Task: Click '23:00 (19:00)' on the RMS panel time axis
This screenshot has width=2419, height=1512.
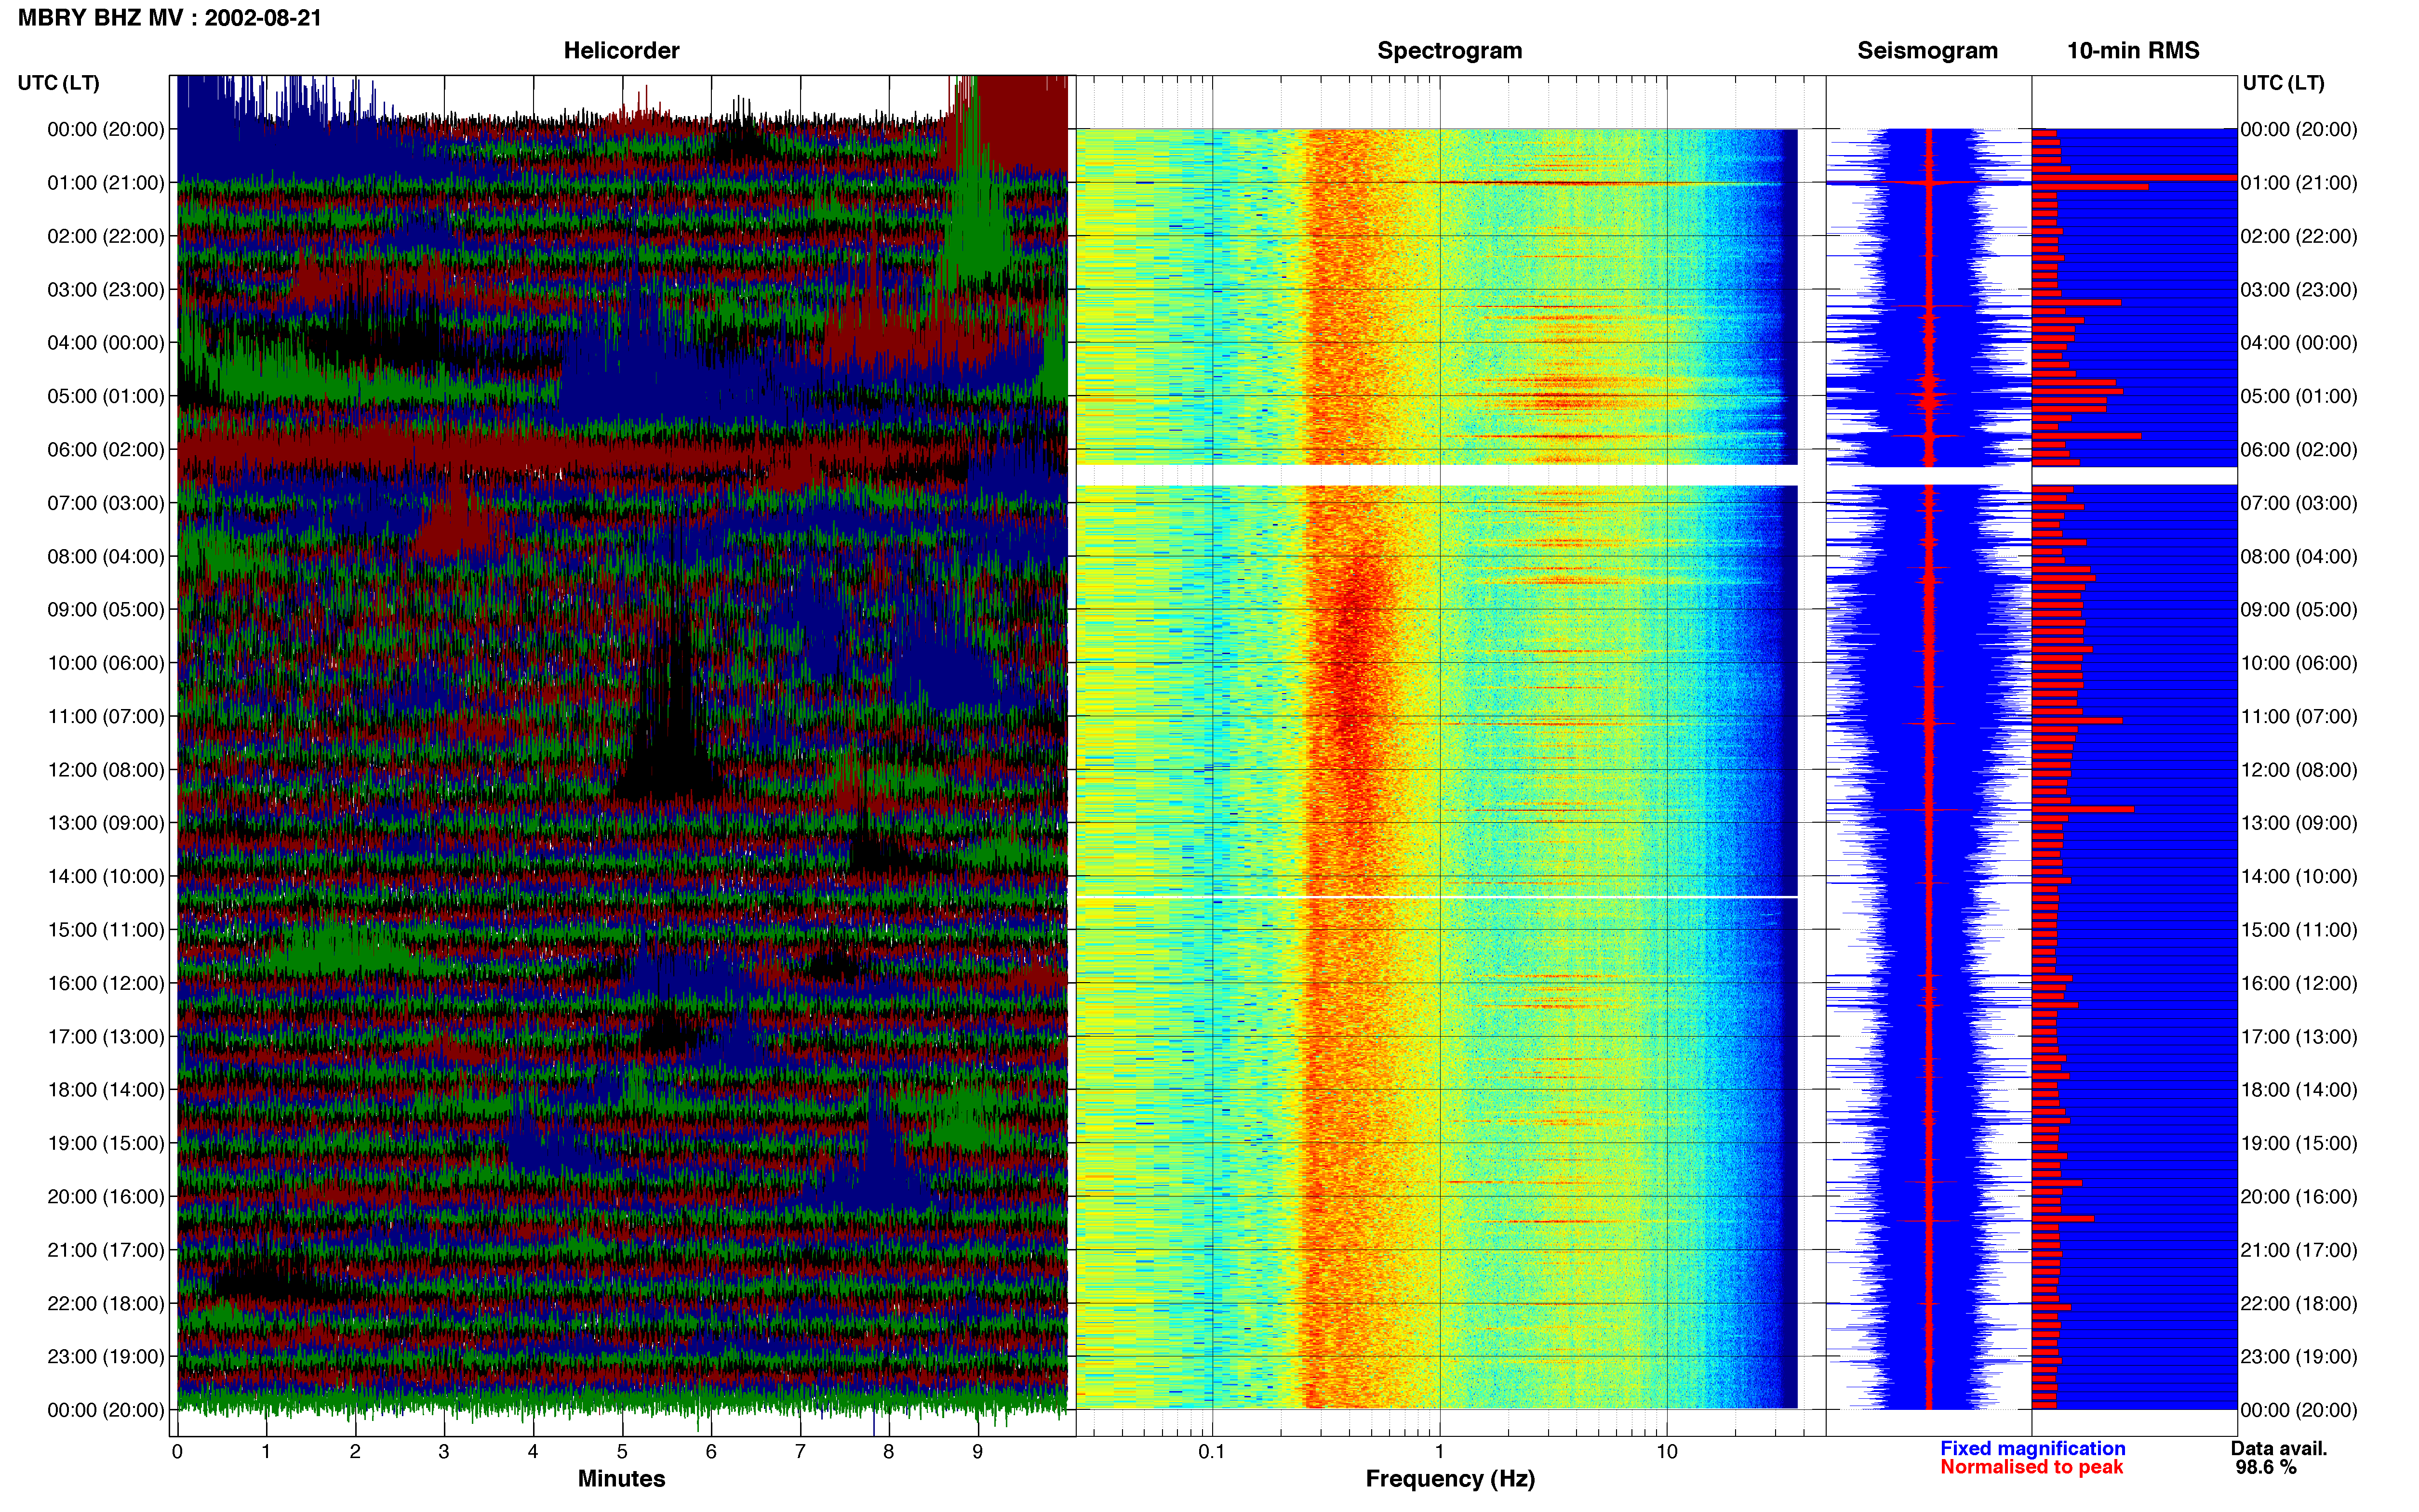Action: coord(2299,1357)
